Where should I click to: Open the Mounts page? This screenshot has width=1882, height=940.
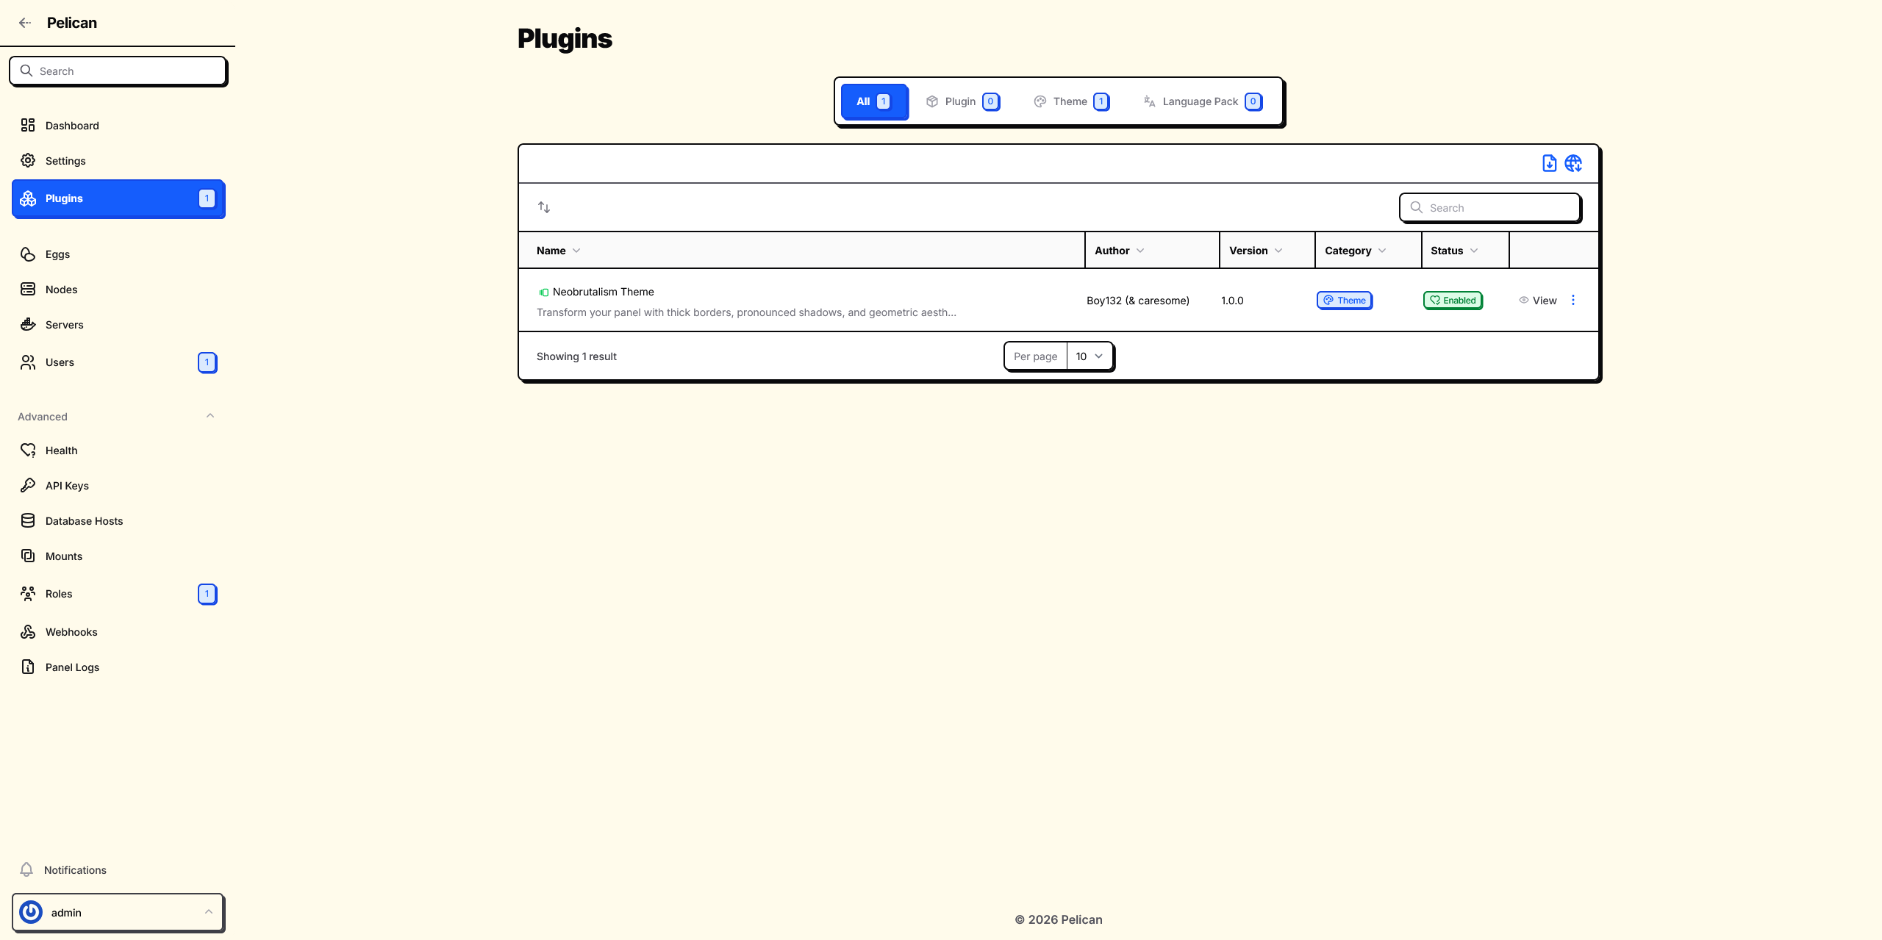(x=118, y=556)
